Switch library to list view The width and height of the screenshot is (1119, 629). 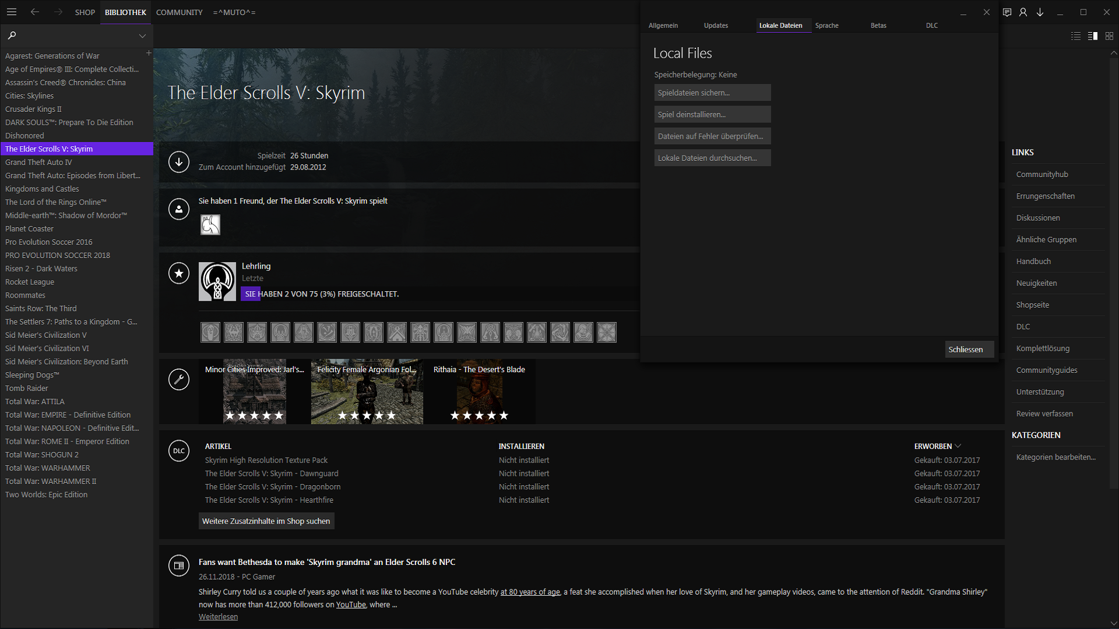(x=1075, y=36)
